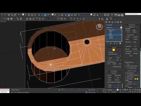
Task: Collapse the Selection rollout header
Action: click(x=114, y=48)
